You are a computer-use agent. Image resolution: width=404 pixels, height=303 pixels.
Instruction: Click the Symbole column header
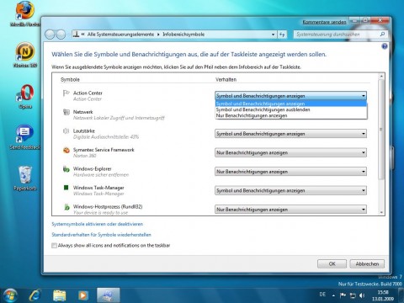[x=70, y=79]
